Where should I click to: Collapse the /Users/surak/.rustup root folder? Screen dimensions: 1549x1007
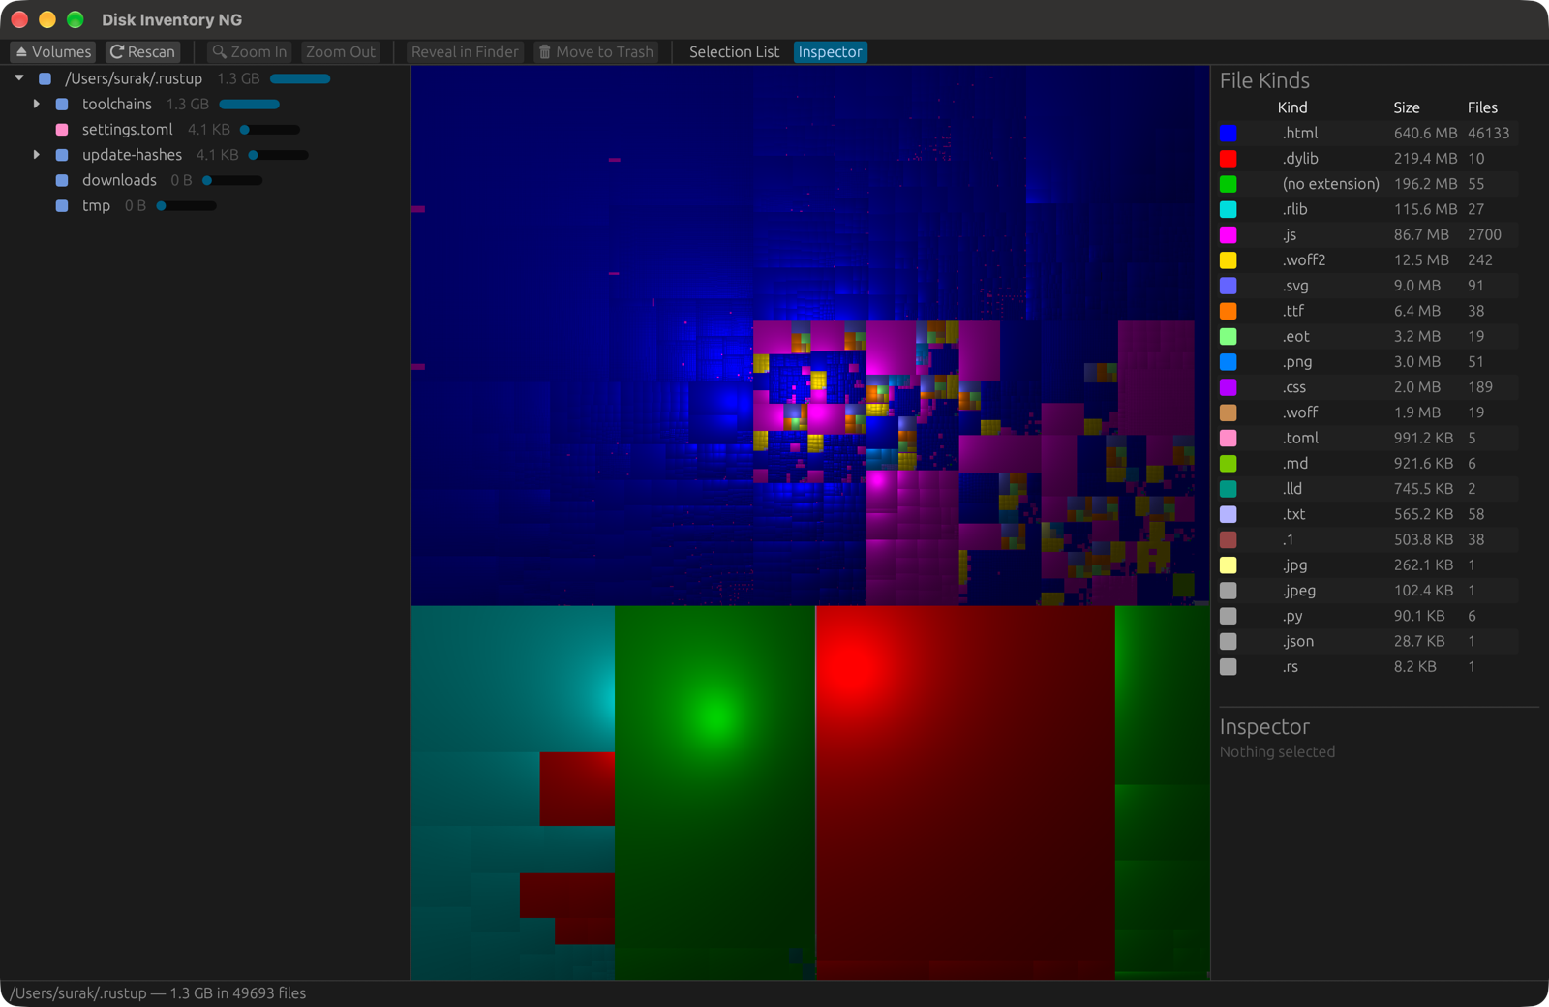point(19,78)
